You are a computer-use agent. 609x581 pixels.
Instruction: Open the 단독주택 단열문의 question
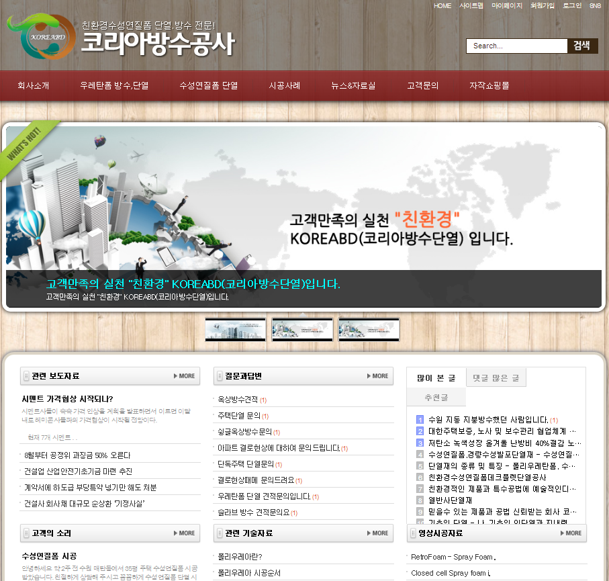pyautogui.click(x=246, y=464)
